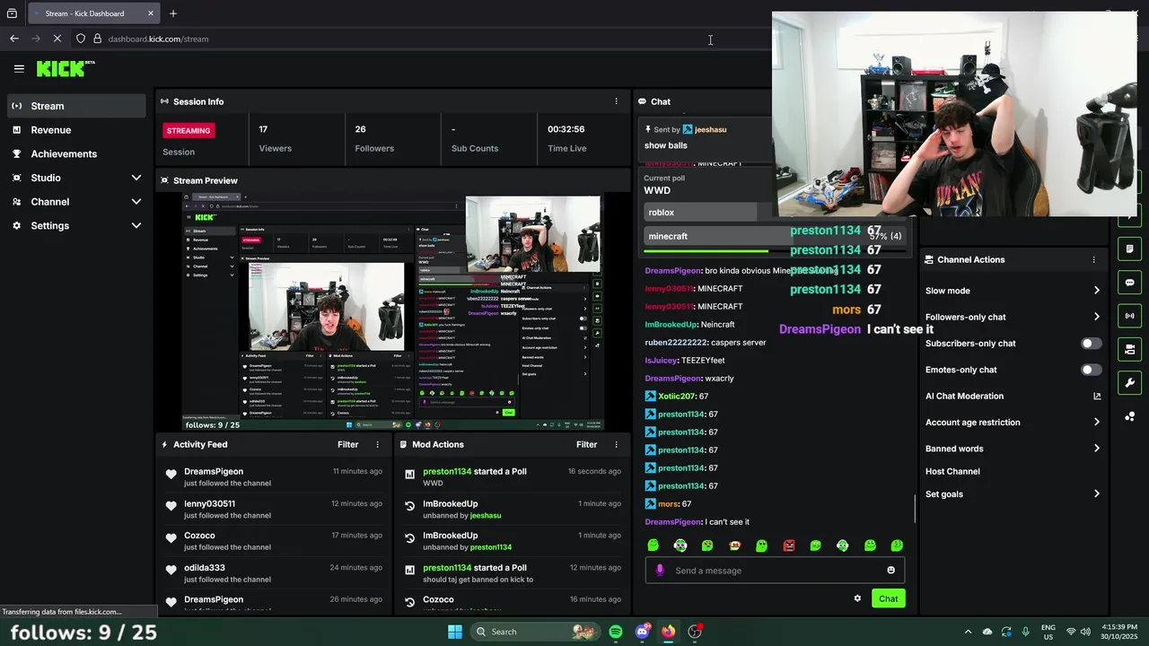The image size is (1149, 646).
Task: Toggle Subscribers-only chat switch
Action: [x=1091, y=344]
